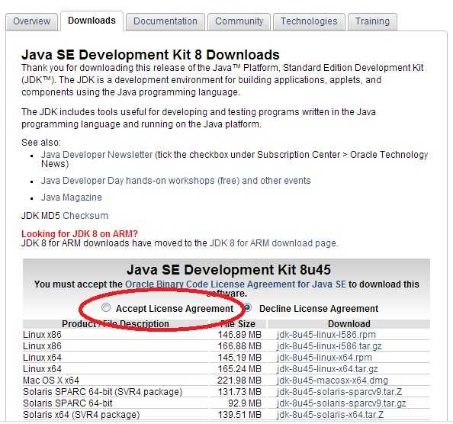The height and width of the screenshot is (424, 453).
Task: Select Decline License Agreement radio button
Action: click(x=248, y=308)
